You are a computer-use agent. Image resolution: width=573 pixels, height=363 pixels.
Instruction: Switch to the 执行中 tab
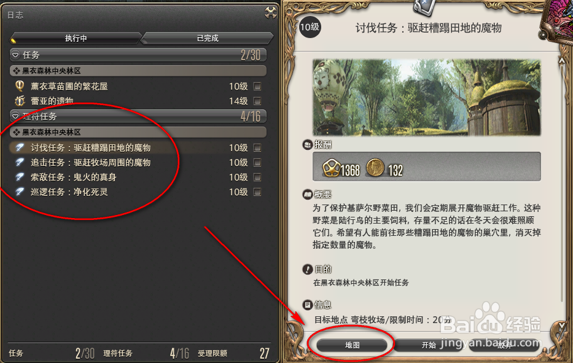coord(76,38)
